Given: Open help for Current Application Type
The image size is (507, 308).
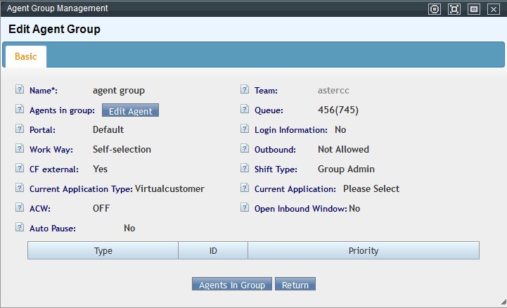Looking at the screenshot, I should point(20,188).
